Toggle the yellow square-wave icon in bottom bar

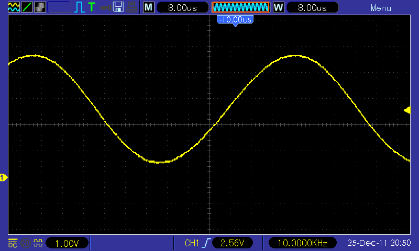click(x=38, y=243)
